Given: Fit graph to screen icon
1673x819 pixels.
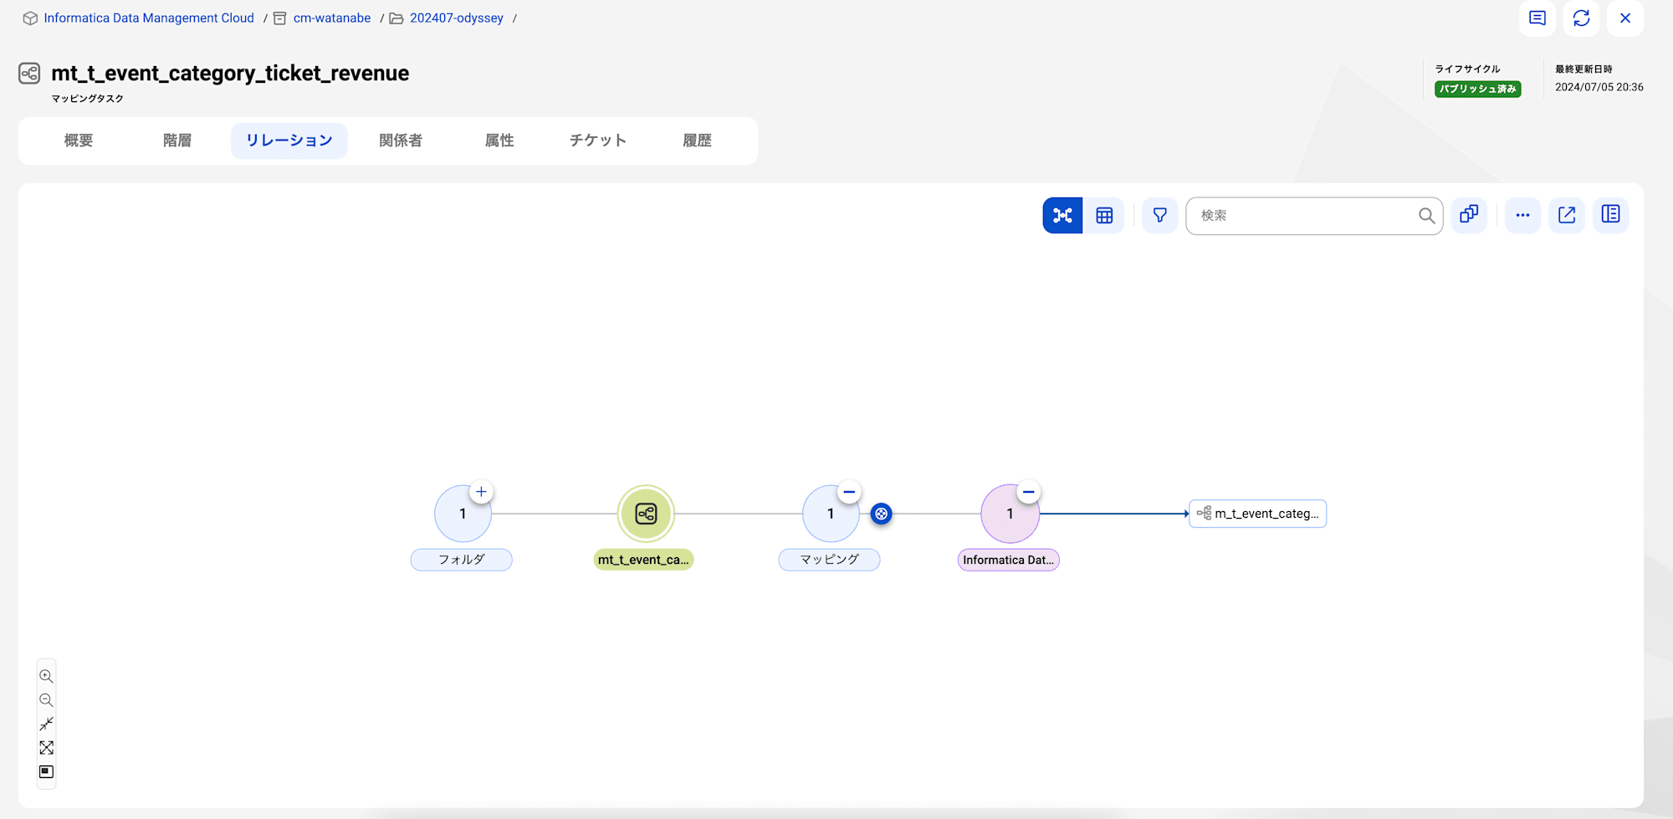Looking at the screenshot, I should coord(47,748).
